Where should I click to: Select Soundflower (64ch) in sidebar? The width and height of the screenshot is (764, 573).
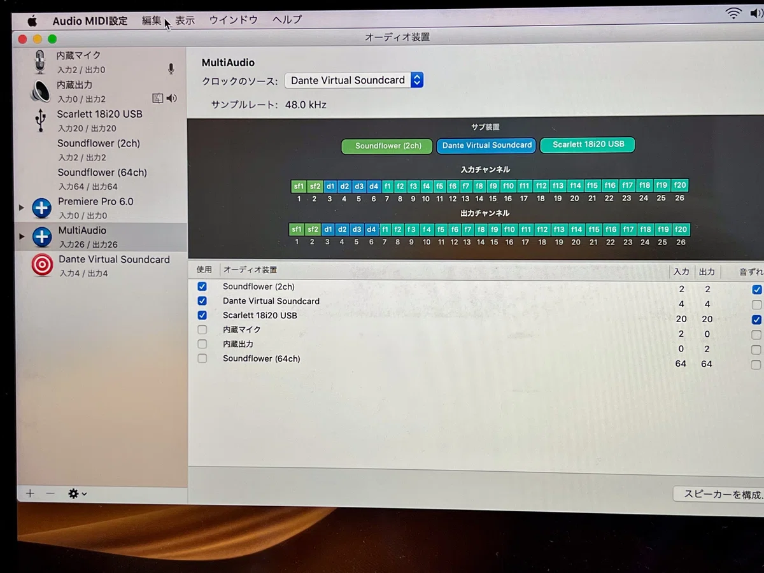click(102, 173)
